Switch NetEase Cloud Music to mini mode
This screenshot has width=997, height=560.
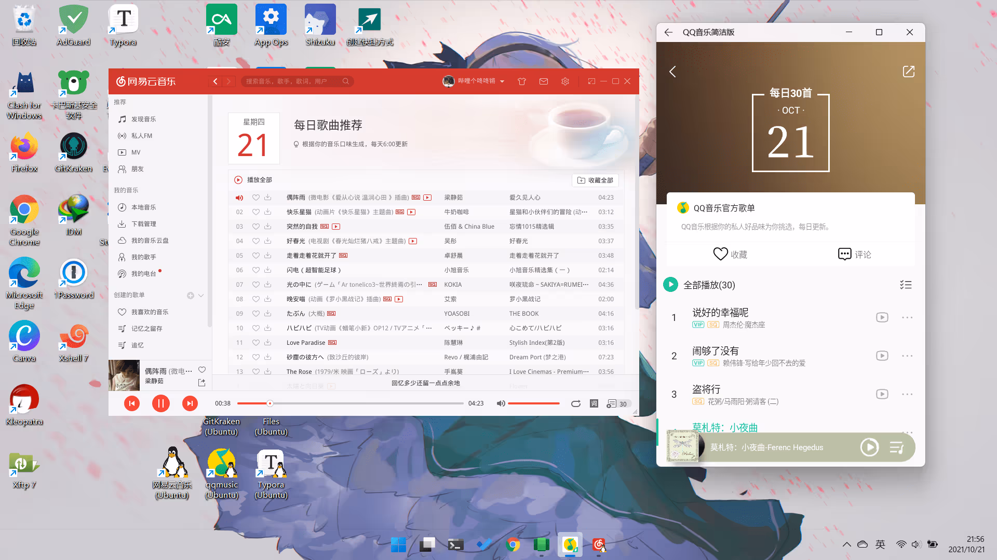click(591, 81)
